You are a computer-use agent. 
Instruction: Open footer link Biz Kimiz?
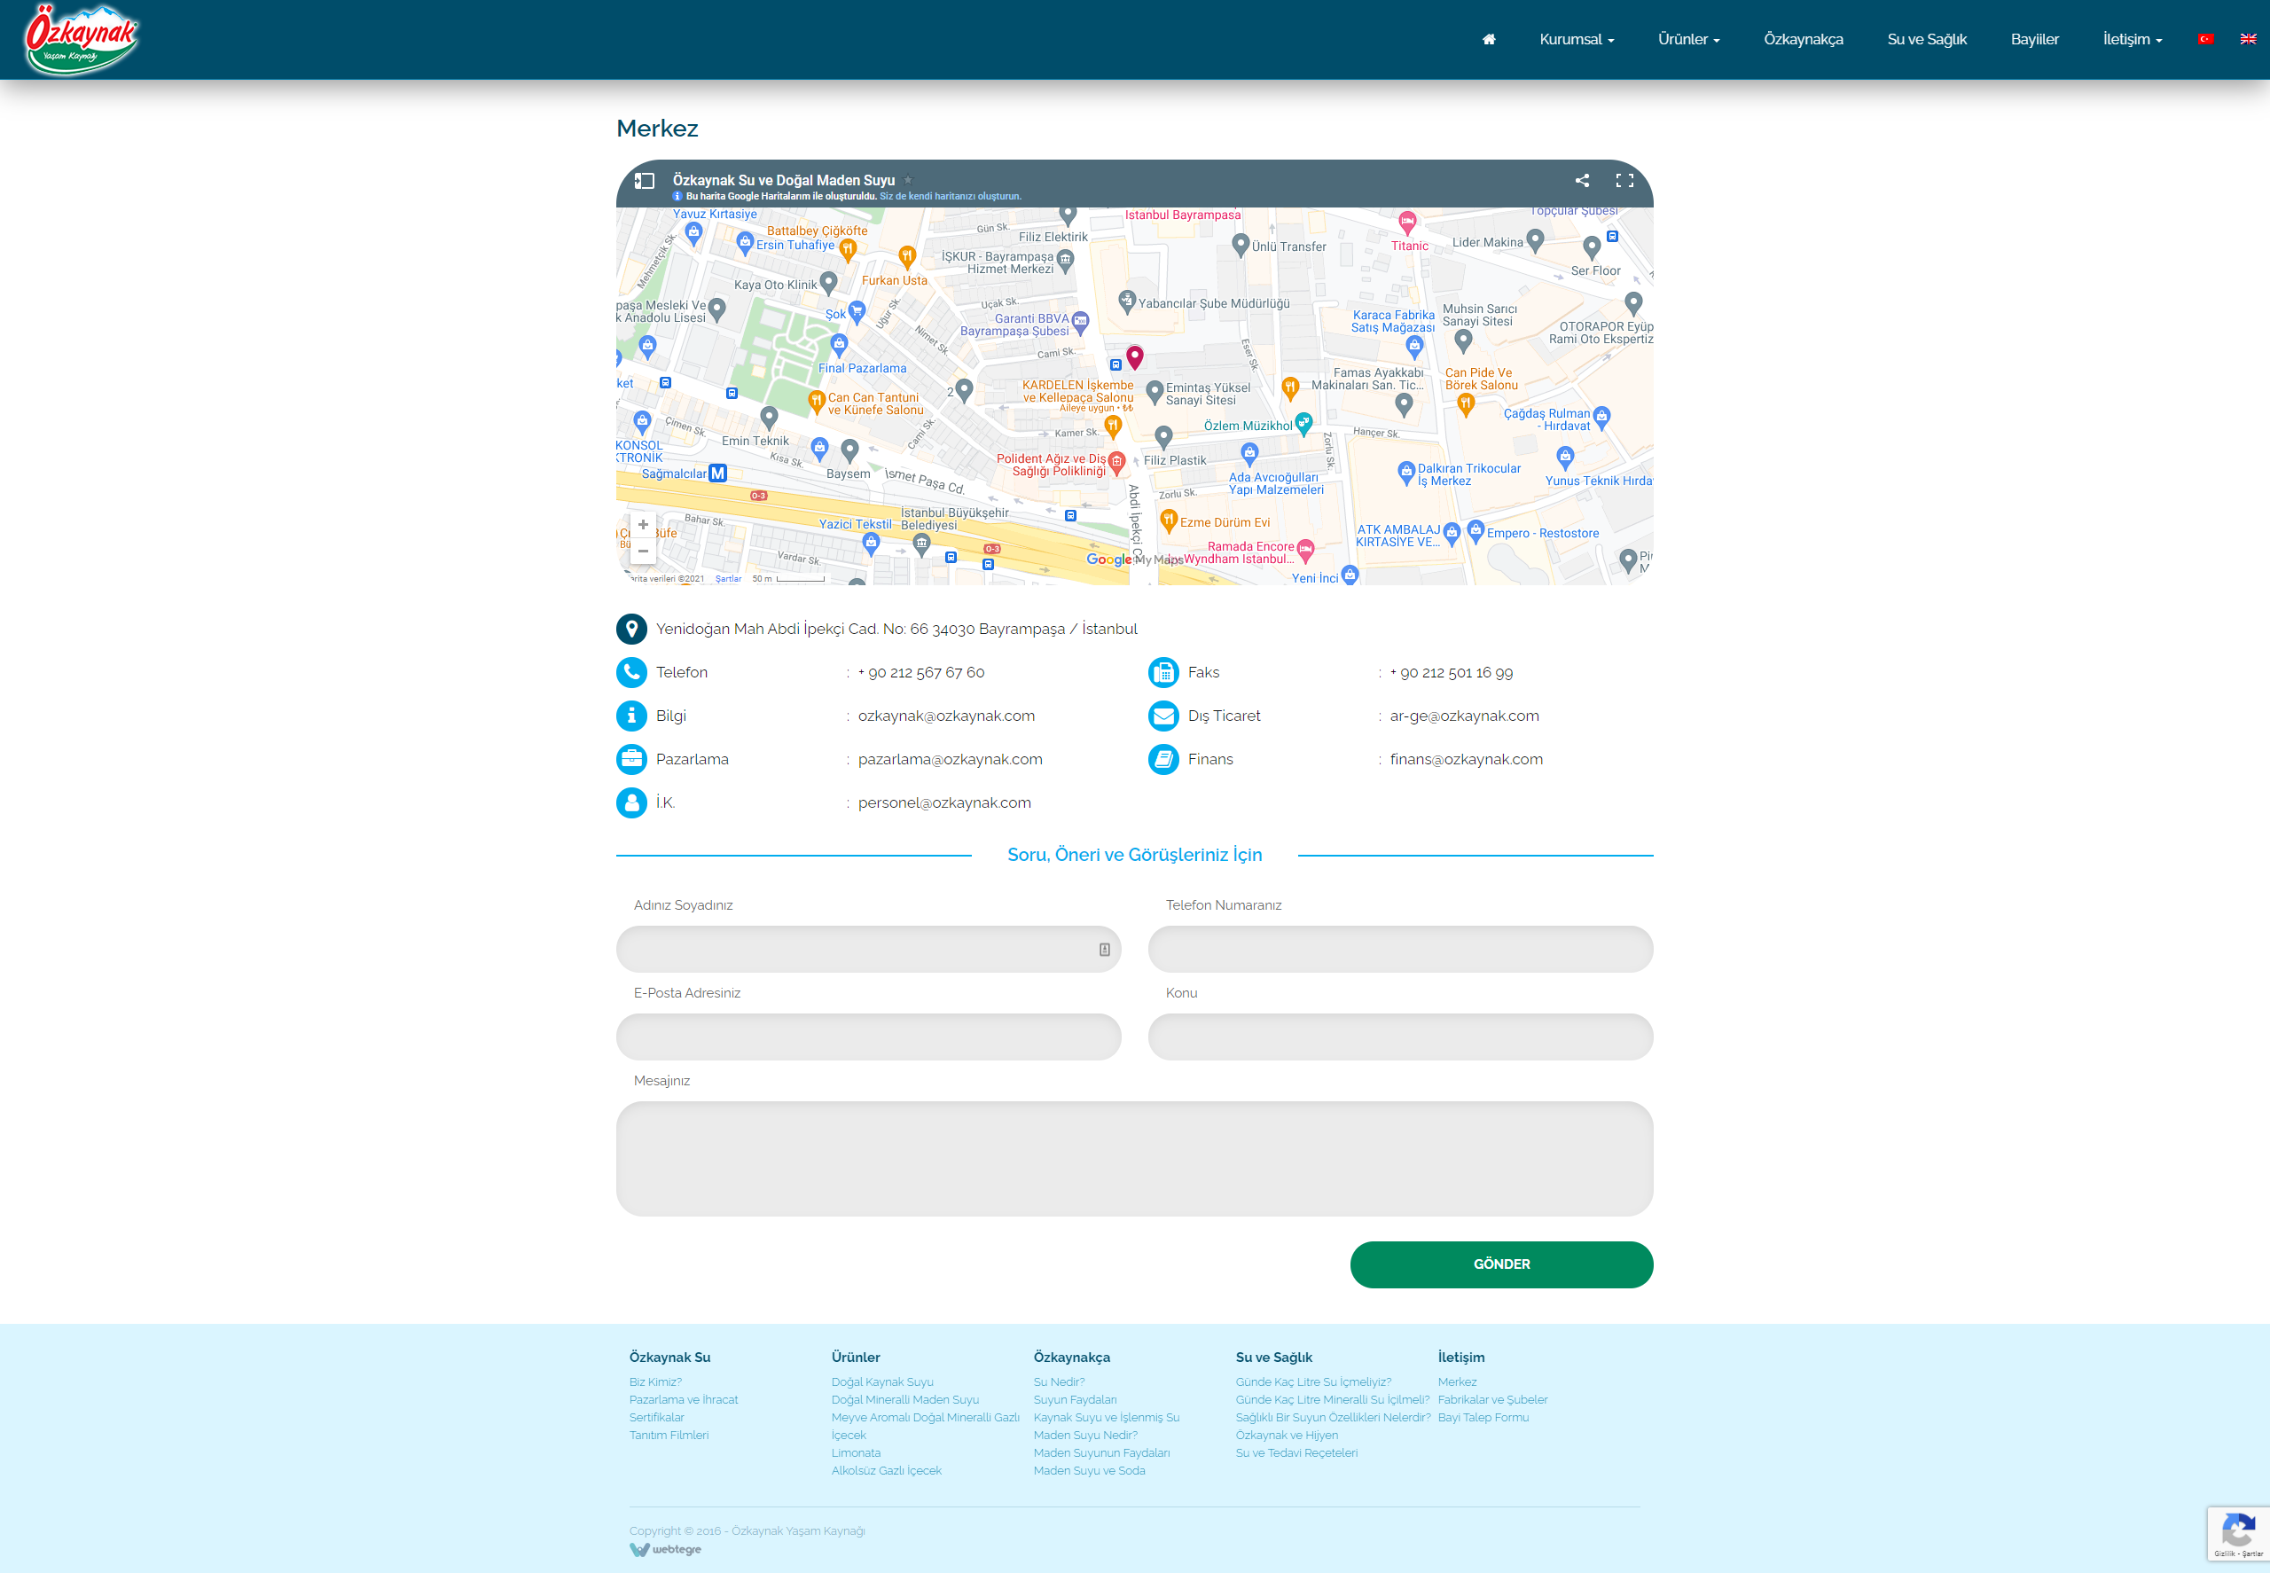(655, 1381)
